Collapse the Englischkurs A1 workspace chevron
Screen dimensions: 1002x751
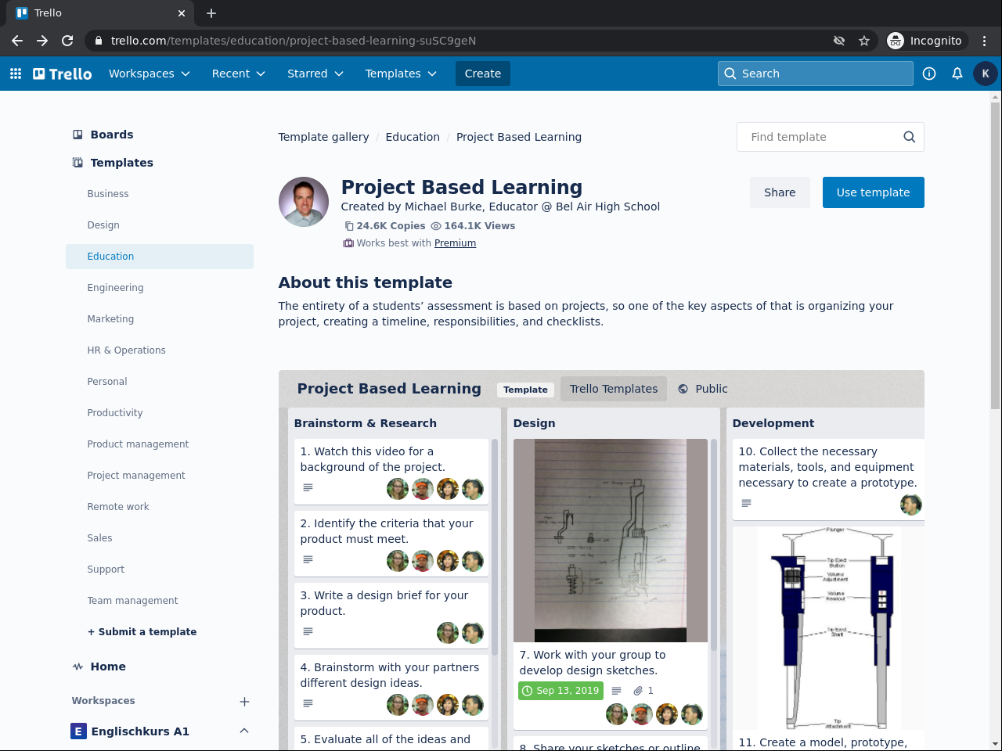tap(244, 731)
